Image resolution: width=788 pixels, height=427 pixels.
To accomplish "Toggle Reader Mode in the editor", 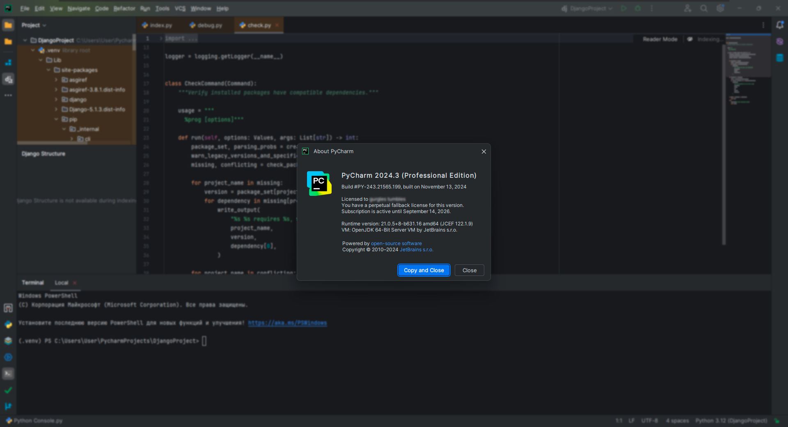I will 660,39.
